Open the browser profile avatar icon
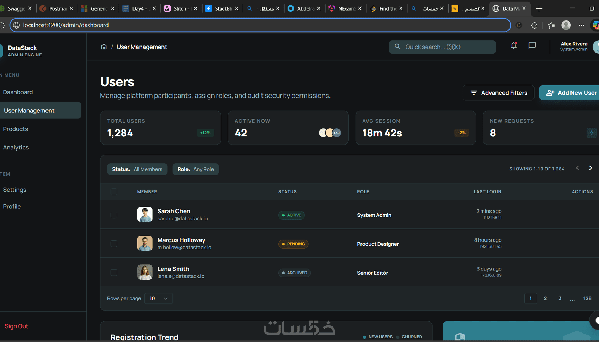Screen dimensions: 599x342 point(566,25)
